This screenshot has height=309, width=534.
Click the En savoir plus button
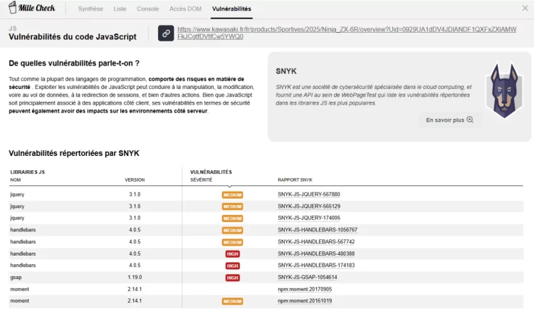point(449,120)
